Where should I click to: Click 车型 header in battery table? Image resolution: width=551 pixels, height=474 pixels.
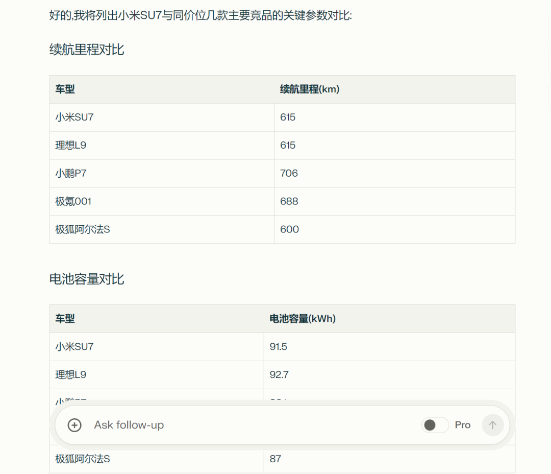(x=65, y=319)
